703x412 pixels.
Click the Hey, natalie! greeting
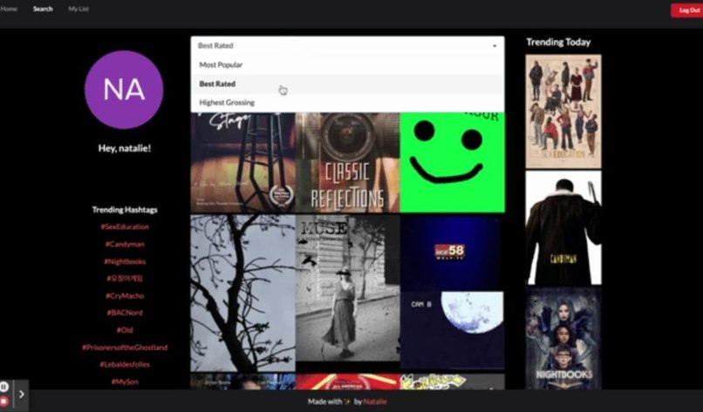coord(125,148)
